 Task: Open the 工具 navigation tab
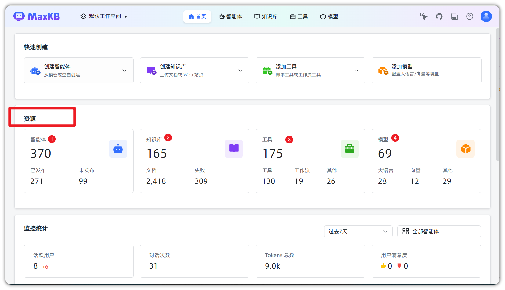299,16
